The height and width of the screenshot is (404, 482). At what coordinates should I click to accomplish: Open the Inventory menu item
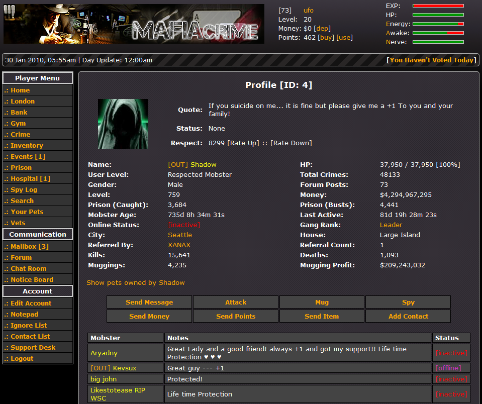pyautogui.click(x=27, y=146)
